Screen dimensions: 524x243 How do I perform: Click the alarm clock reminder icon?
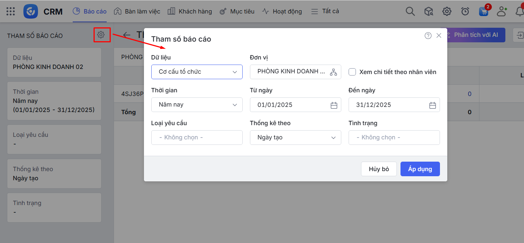tap(465, 11)
